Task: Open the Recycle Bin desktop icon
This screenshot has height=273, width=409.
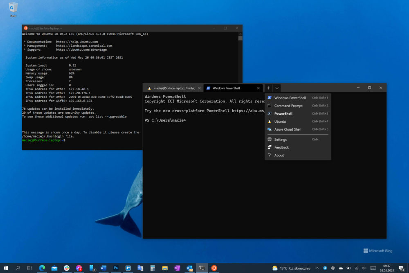Action: pyautogui.click(x=13, y=9)
